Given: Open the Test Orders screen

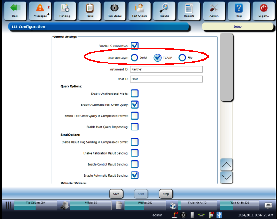Looking at the screenshot, I should click(x=139, y=11).
